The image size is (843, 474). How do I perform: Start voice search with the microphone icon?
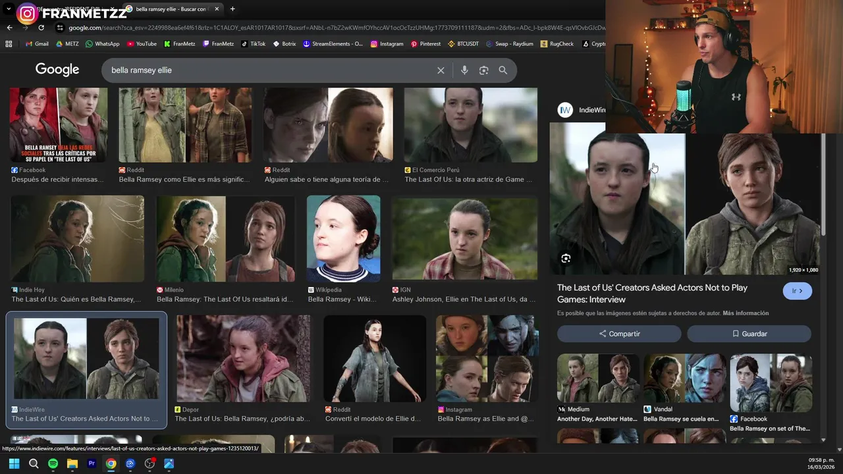coord(464,70)
